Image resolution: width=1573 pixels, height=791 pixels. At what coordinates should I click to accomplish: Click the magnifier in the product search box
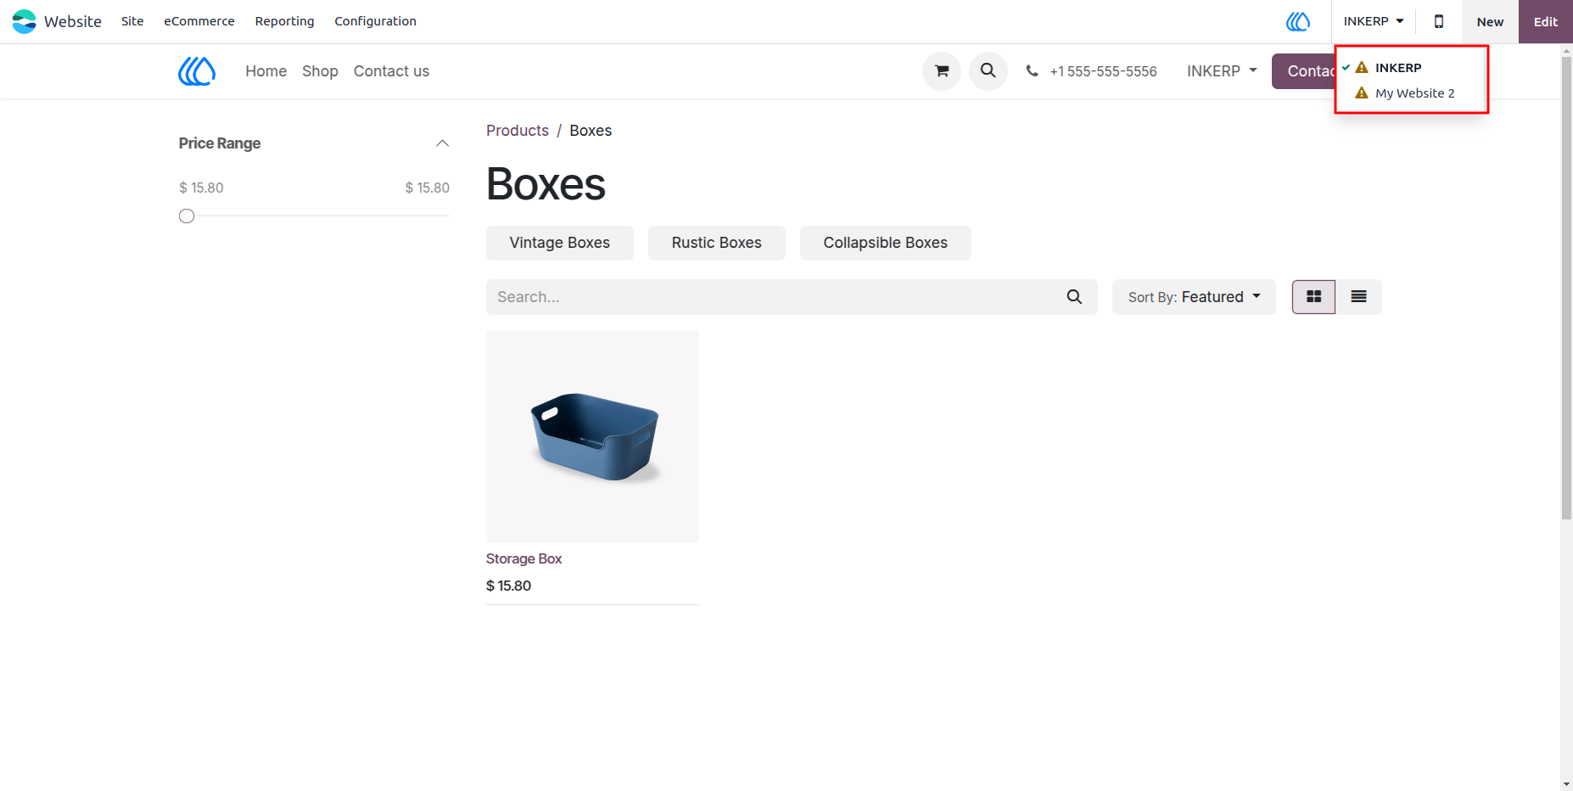click(x=1074, y=297)
